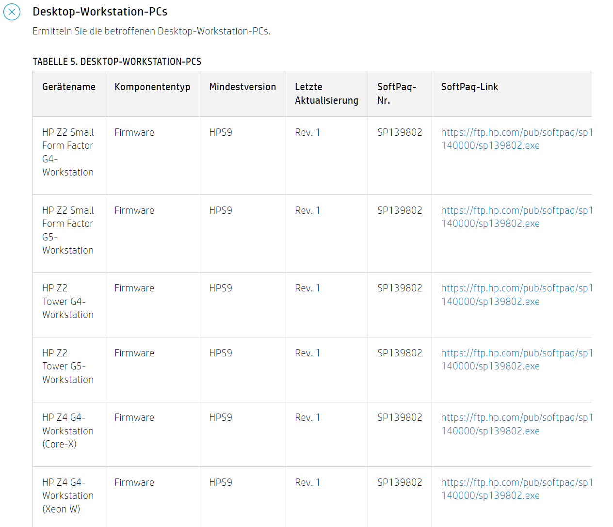Image resolution: width=613 pixels, height=527 pixels.
Task: Click HPS9 in the Z2 Tower G5 row
Action: tap(221, 353)
